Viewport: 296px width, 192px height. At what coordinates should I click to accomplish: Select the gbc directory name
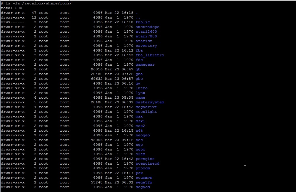point(139,79)
